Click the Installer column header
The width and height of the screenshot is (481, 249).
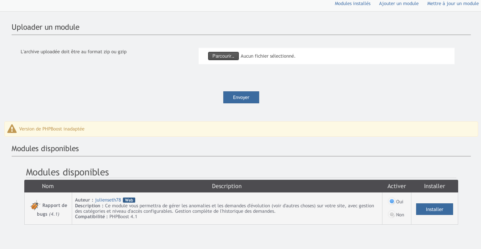434,186
